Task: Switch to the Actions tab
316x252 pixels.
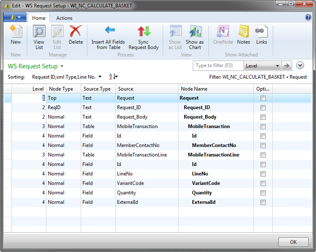Action: [64, 18]
